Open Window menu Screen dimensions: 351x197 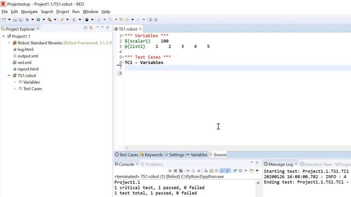[x=90, y=11]
